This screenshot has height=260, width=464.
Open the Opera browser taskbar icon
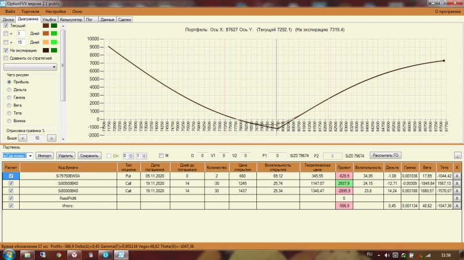106,255
